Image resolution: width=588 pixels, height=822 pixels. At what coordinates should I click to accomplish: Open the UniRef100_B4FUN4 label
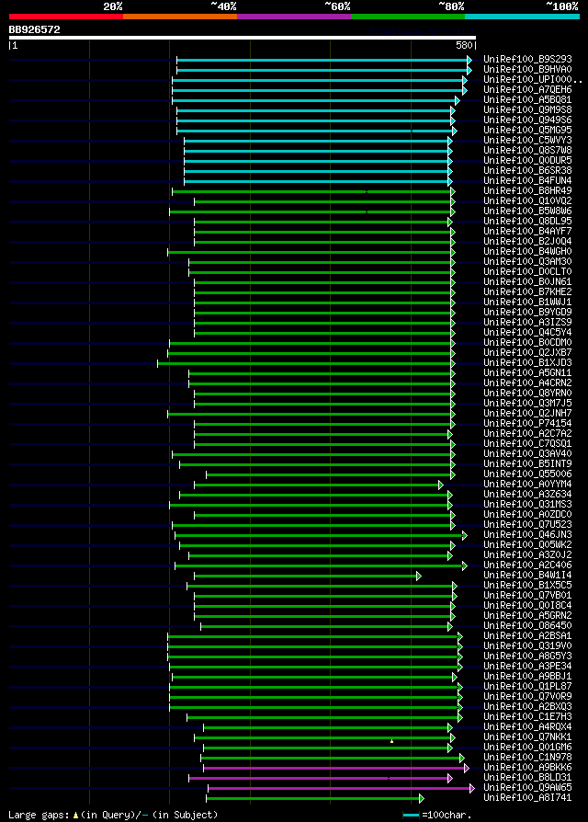[x=527, y=181]
